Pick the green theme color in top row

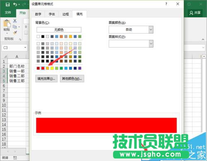coord(80,36)
